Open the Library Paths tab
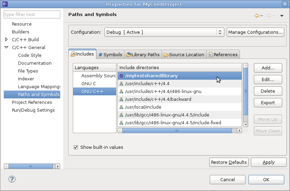The image size is (290, 191). [x=143, y=54]
